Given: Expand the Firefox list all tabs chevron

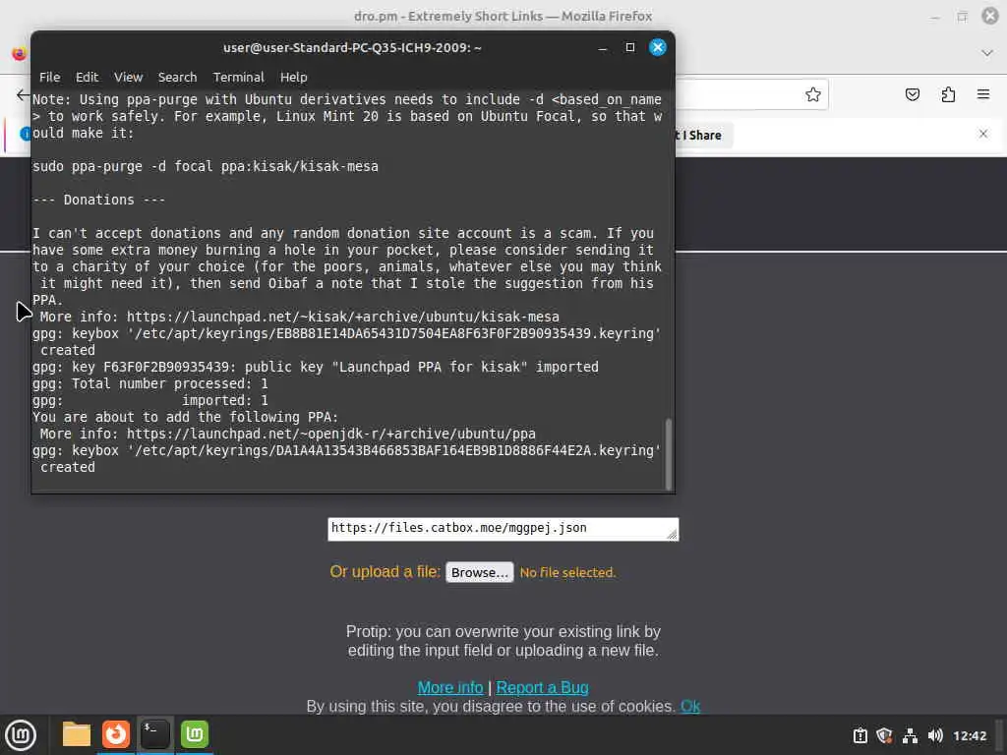Looking at the screenshot, I should (987, 53).
